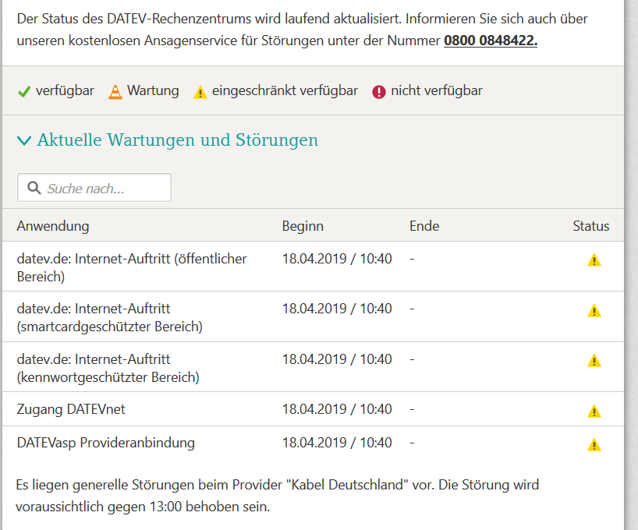Click start time of smartcardgeschützter Bereich row
Image resolution: width=638 pixels, height=530 pixels.
click(x=337, y=309)
